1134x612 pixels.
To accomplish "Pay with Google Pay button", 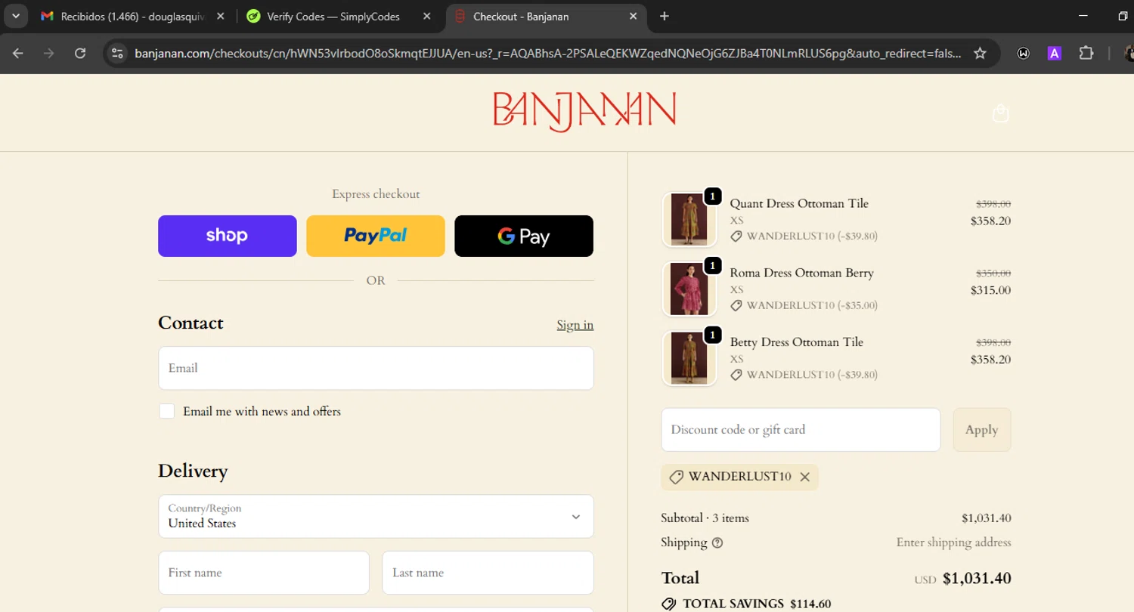I will [x=524, y=236].
